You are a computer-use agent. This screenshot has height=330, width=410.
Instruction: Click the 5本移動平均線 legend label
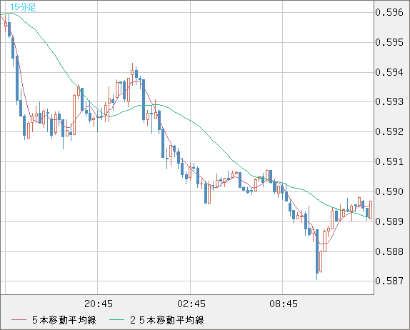pos(64,320)
